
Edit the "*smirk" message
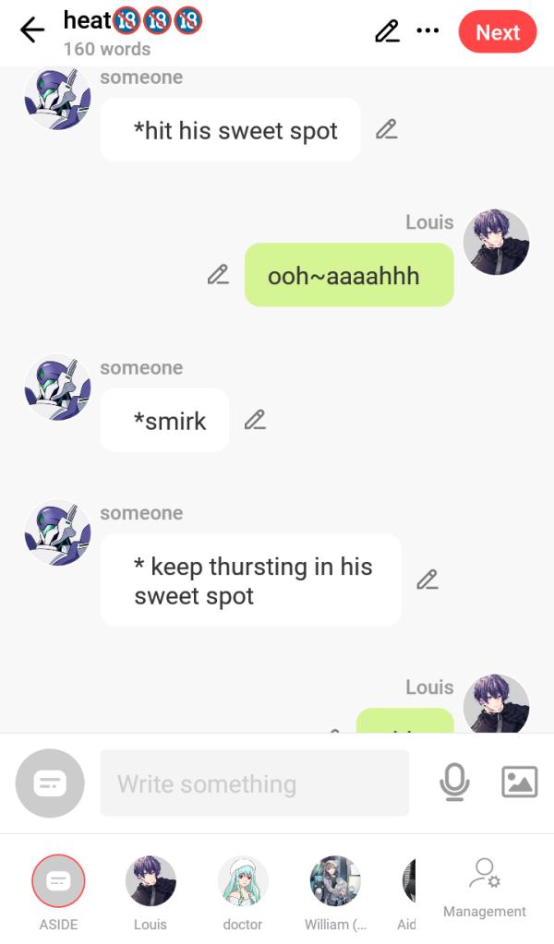coord(256,420)
